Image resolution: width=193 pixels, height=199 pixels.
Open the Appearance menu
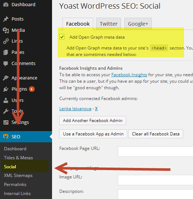coord(24,78)
